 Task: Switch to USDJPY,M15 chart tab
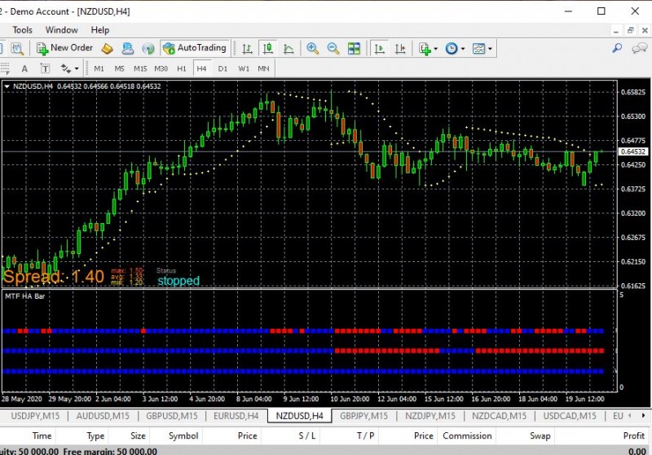(x=35, y=416)
